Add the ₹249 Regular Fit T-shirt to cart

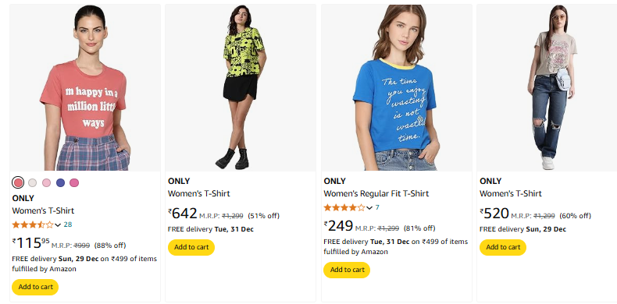[347, 270]
